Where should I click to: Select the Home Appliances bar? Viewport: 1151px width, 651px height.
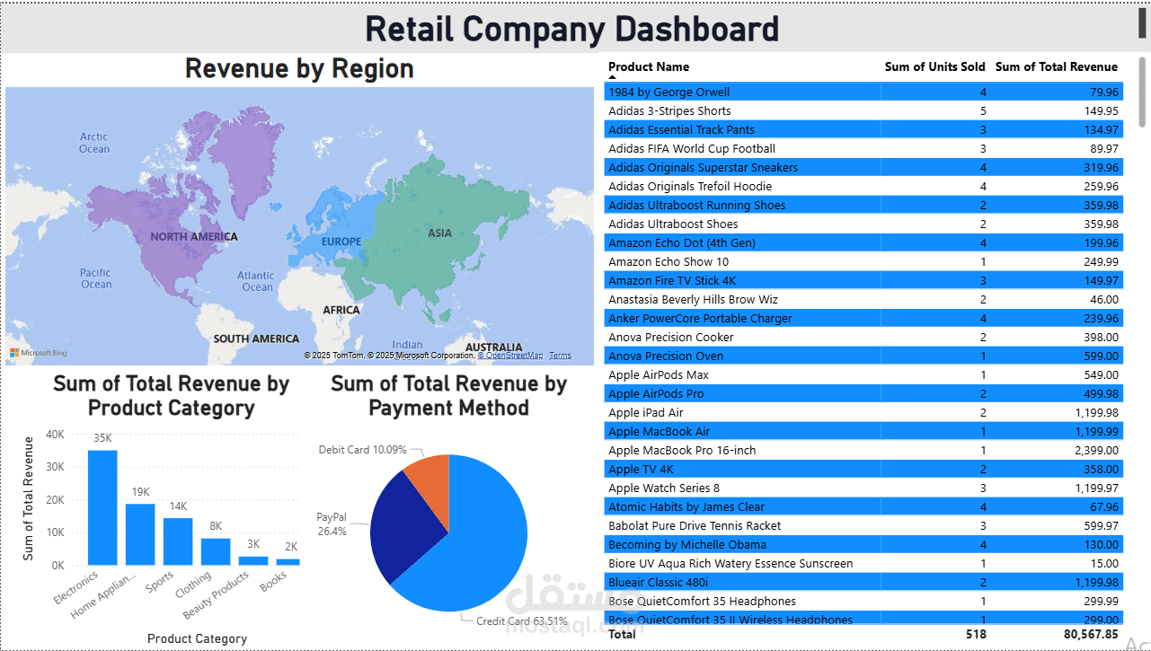[140, 534]
